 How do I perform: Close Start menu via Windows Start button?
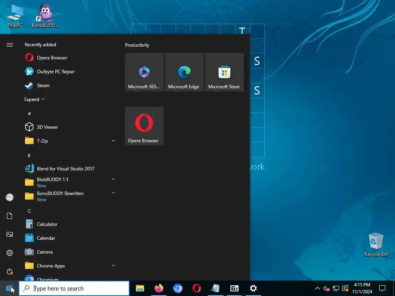[x=9, y=288]
